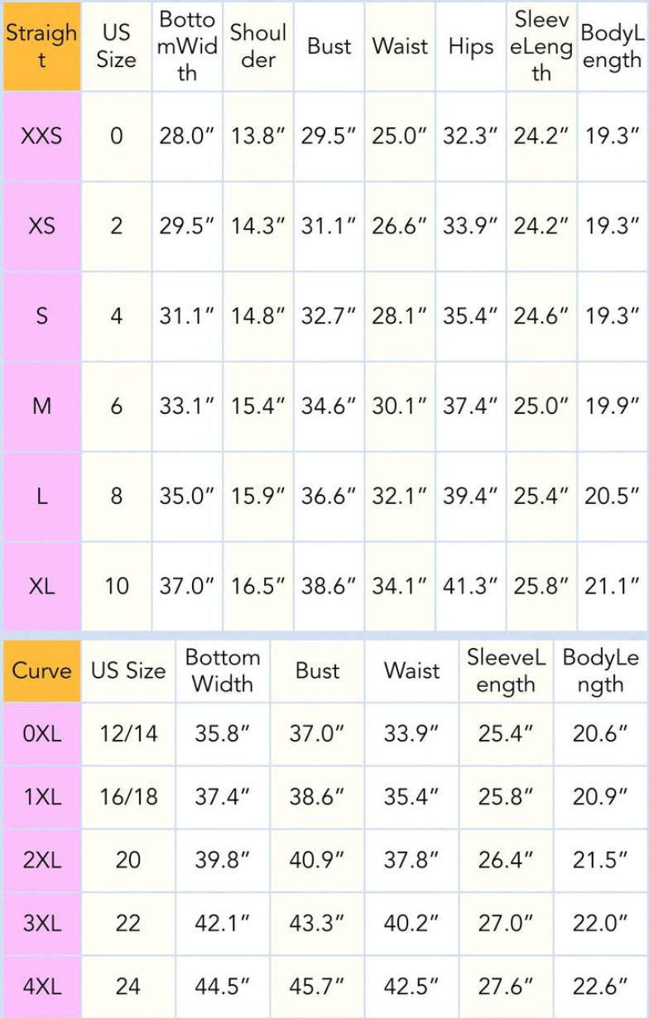Select the US size 16/18 cell
Screen dimensions: 649x1018
click(x=128, y=797)
